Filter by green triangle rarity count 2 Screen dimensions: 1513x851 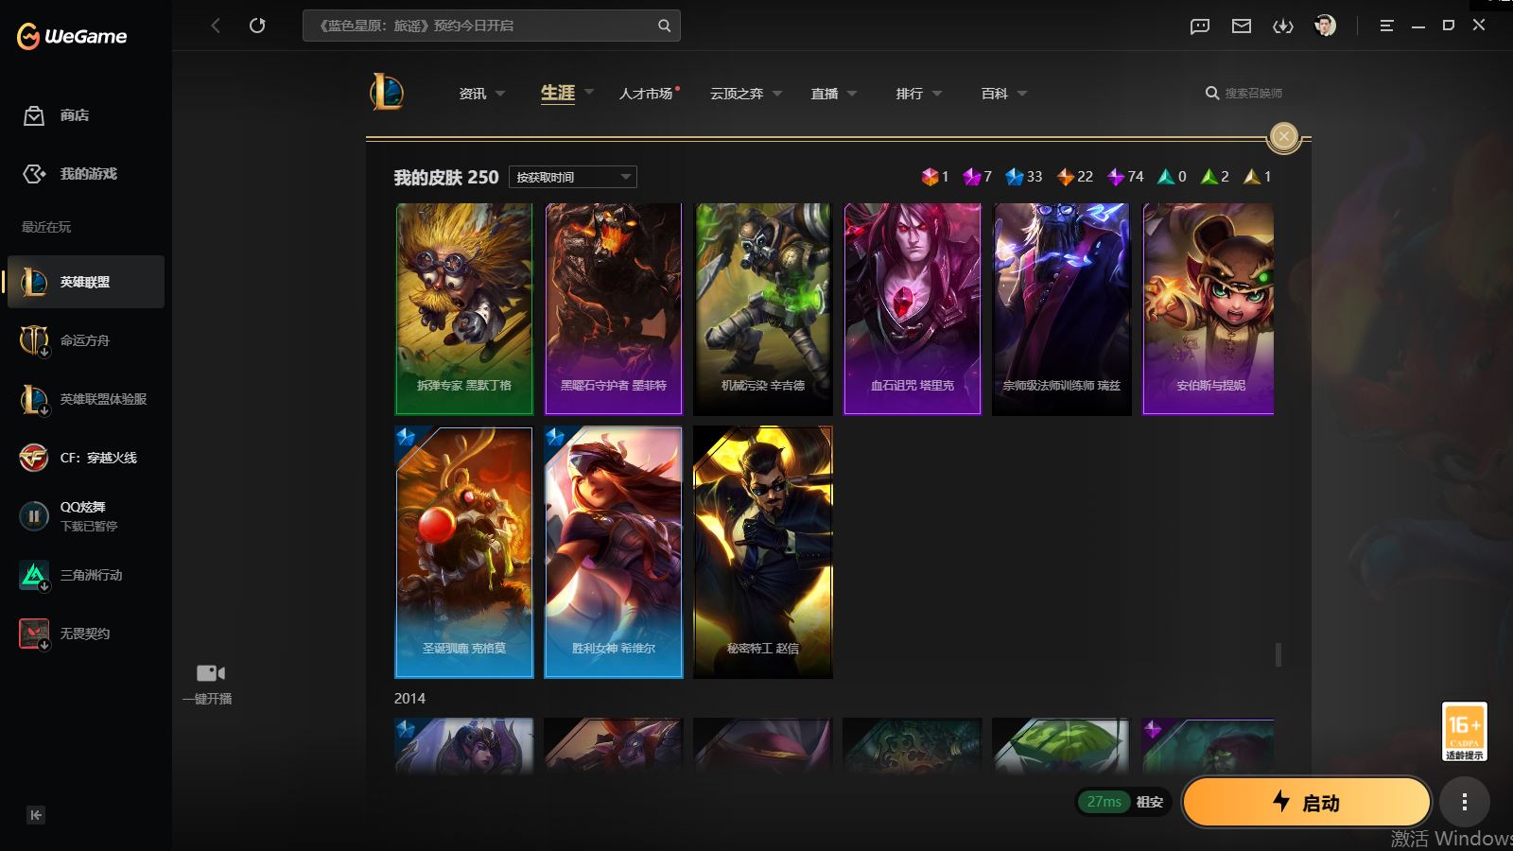(x=1215, y=177)
